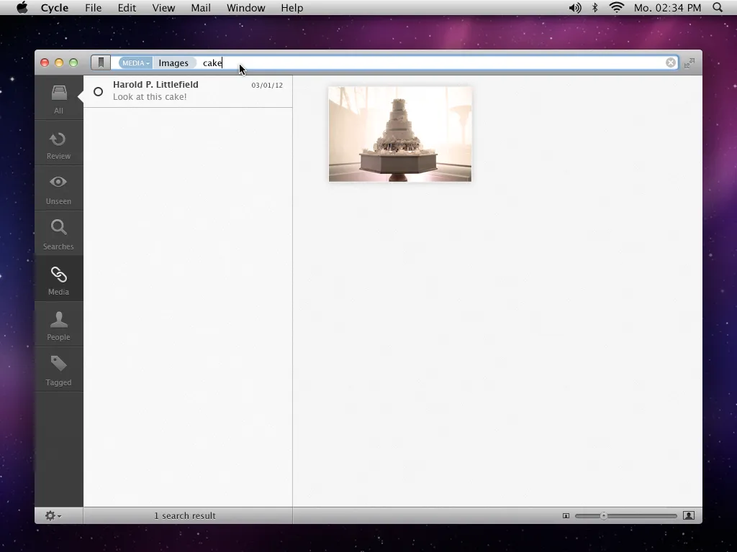Click the clock showing Mo. 02:34 PM
The width and height of the screenshot is (737, 552).
(x=667, y=7)
